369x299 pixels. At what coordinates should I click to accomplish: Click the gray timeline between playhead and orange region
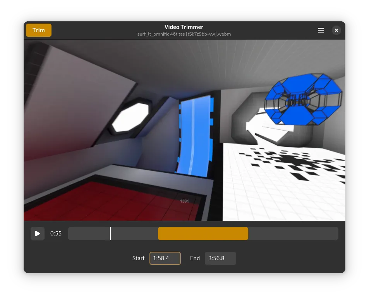(134, 234)
